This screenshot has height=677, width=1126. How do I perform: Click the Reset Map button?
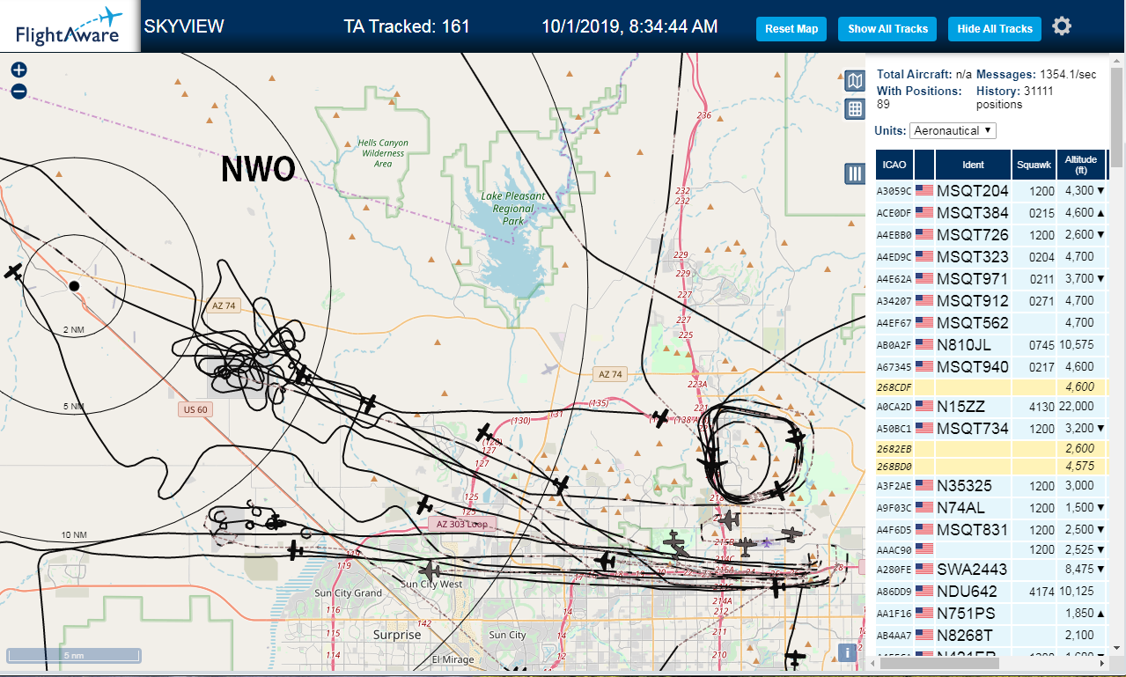click(791, 29)
